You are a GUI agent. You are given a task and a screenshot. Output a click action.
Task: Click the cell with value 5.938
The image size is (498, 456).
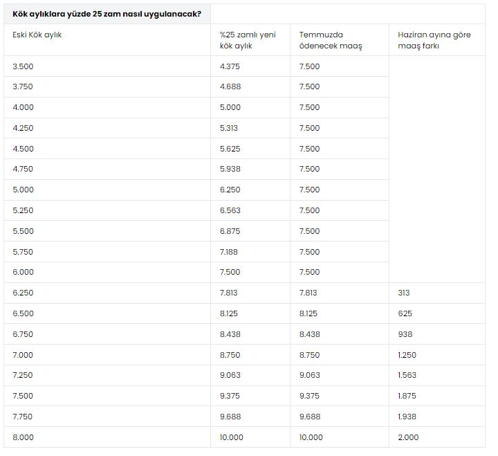point(230,169)
